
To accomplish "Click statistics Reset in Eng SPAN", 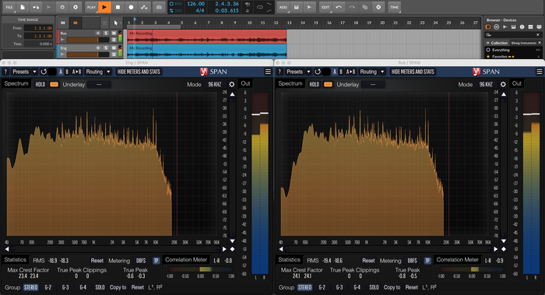I will [97, 261].
